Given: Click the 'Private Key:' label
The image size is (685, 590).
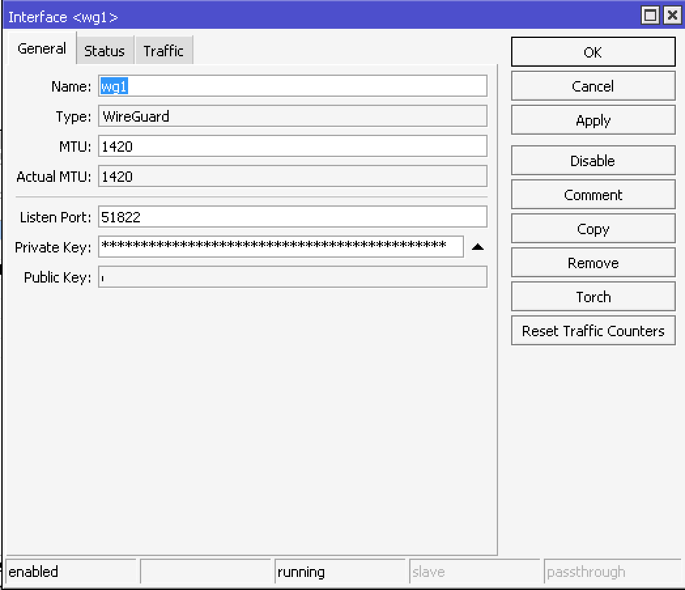Looking at the screenshot, I should [53, 247].
